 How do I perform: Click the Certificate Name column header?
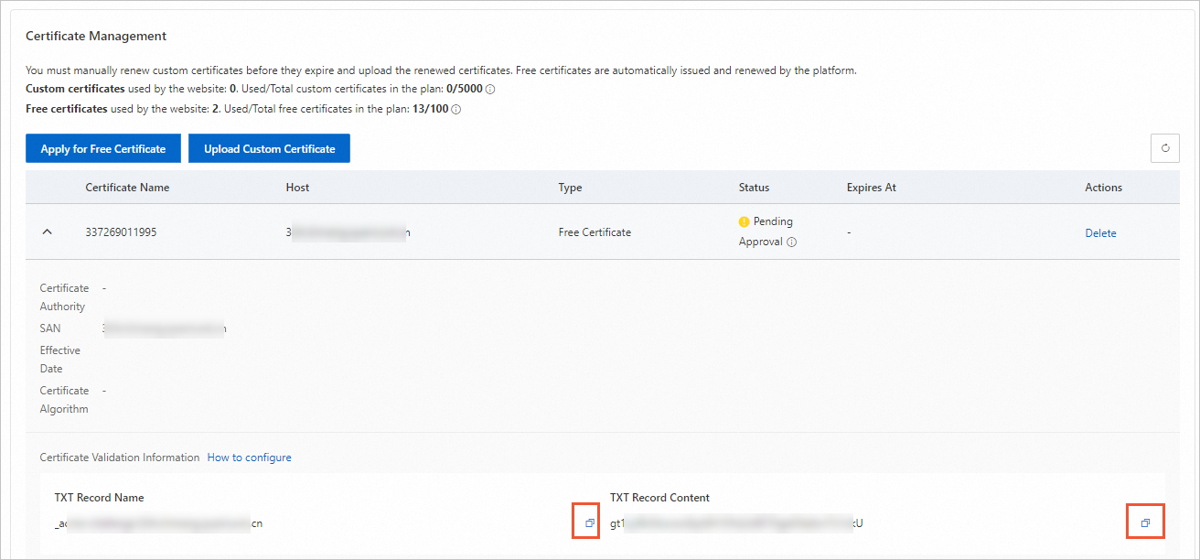tap(127, 187)
